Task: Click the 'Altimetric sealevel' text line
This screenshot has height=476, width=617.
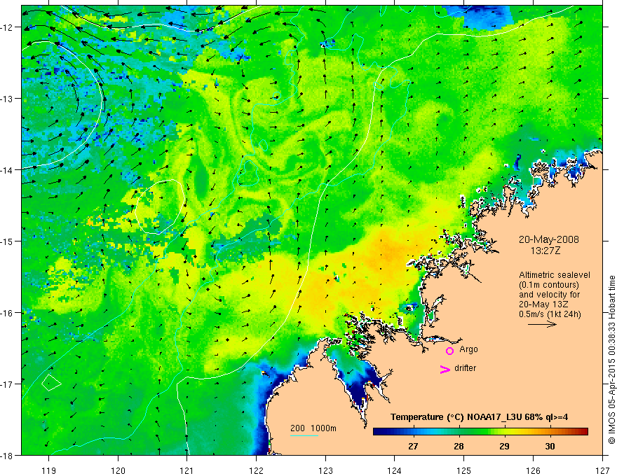Action: (555, 275)
